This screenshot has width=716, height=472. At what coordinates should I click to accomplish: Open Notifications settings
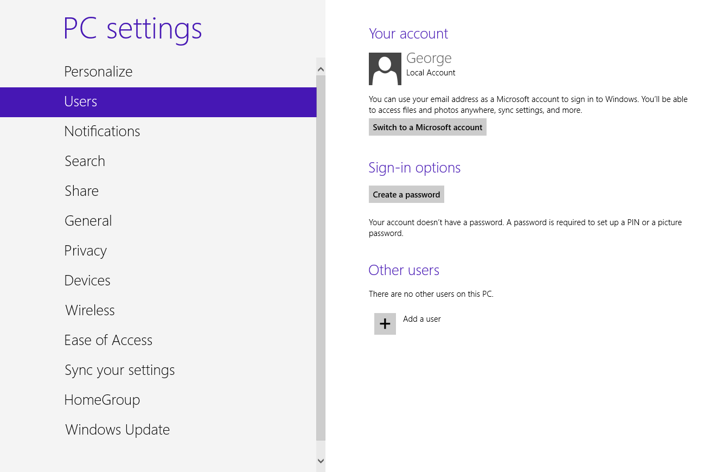tap(158, 131)
